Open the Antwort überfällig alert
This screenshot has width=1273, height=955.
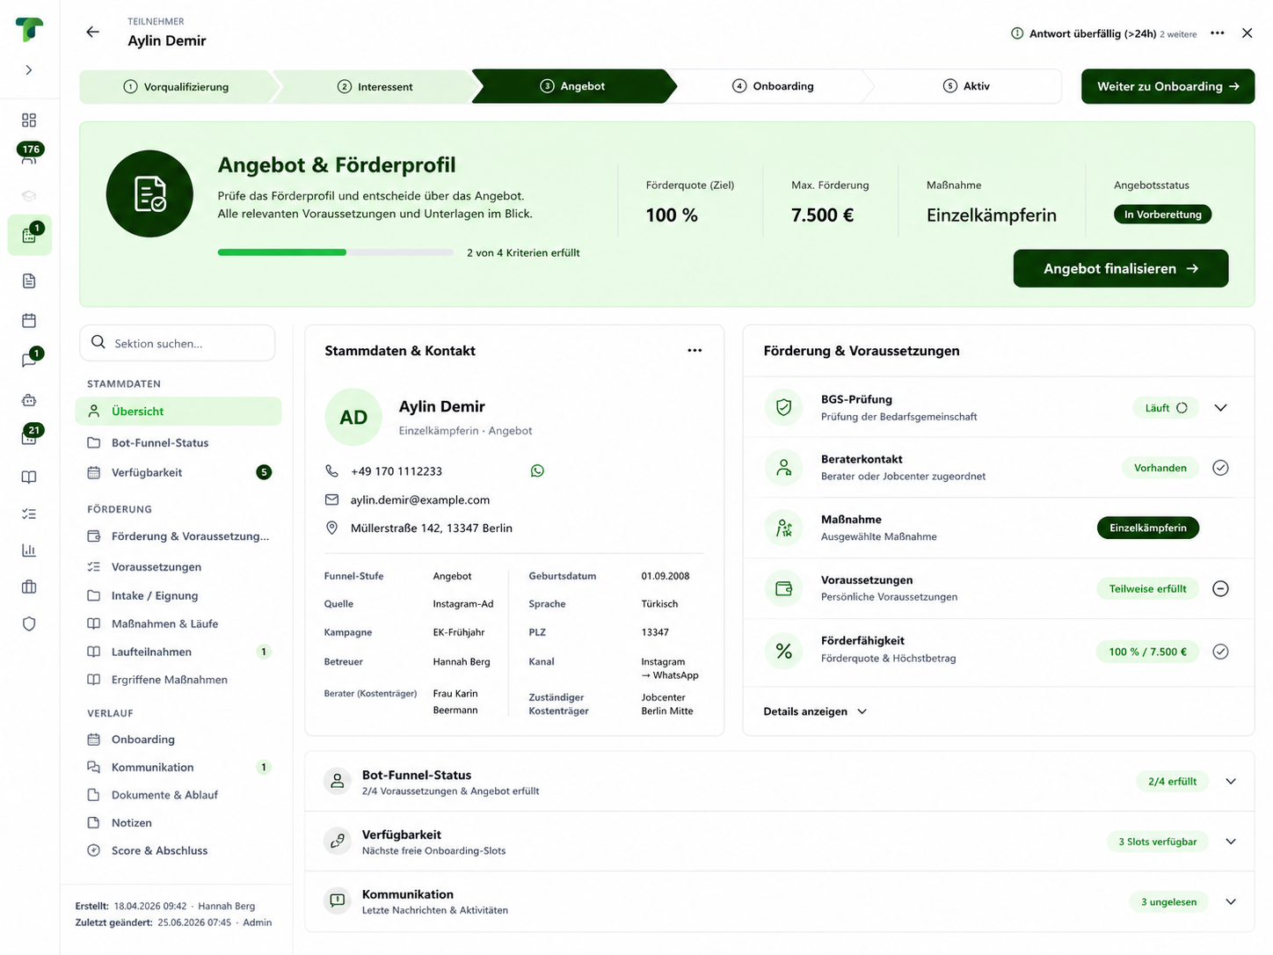pyautogui.click(x=1084, y=33)
